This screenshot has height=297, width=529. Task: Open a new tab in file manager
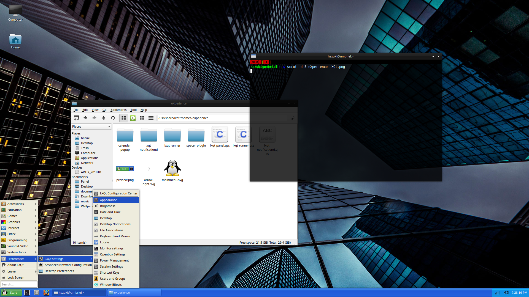pyautogui.click(x=76, y=118)
